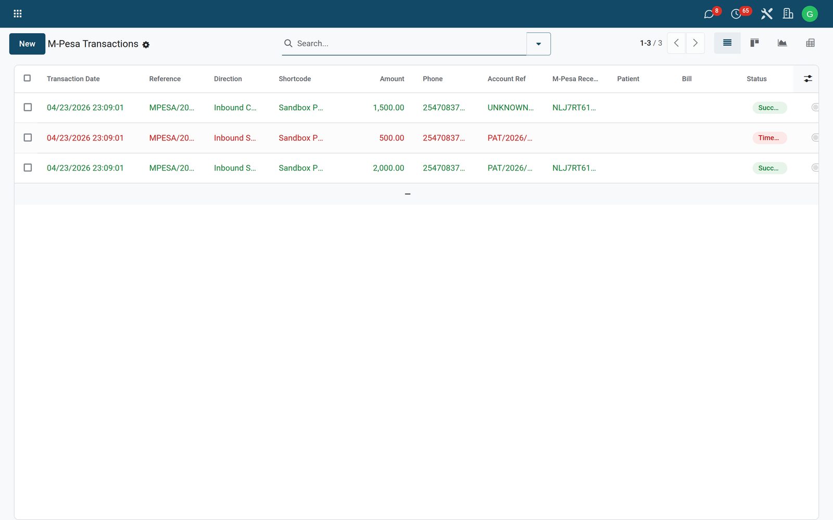833x520 pixels.
Task: Switch to the Kanban view
Action: pos(754,43)
